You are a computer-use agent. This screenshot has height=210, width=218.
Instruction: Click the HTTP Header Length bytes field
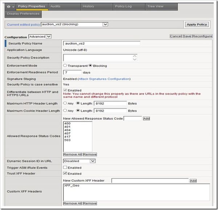tap(110, 103)
